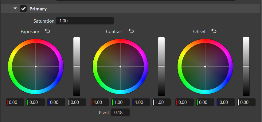Viewport: 262px width, 122px height.
Task: Click the Exposure color wheel center point
Action: click(x=36, y=67)
